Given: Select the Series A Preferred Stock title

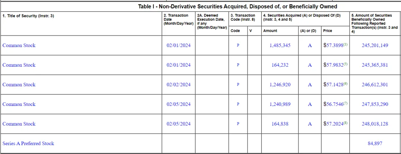Looking at the screenshot, I should 28,143.
